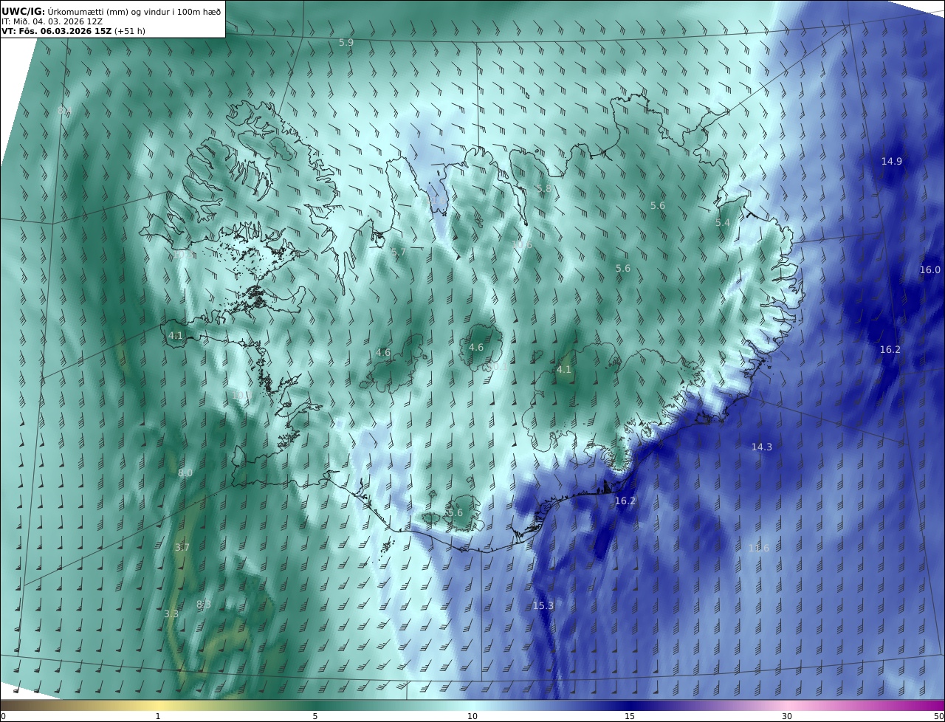This screenshot has width=945, height=722.
Task: Click the yellow color scale segment above tick 1
Action: tap(158, 705)
